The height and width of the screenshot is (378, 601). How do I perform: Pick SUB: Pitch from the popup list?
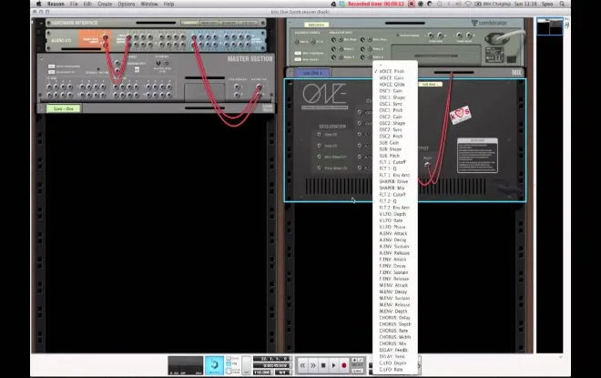pyautogui.click(x=395, y=156)
